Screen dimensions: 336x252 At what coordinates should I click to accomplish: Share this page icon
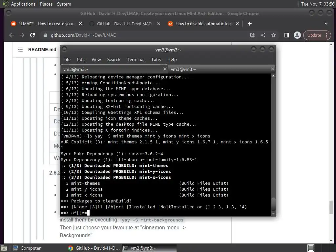pos(263,35)
